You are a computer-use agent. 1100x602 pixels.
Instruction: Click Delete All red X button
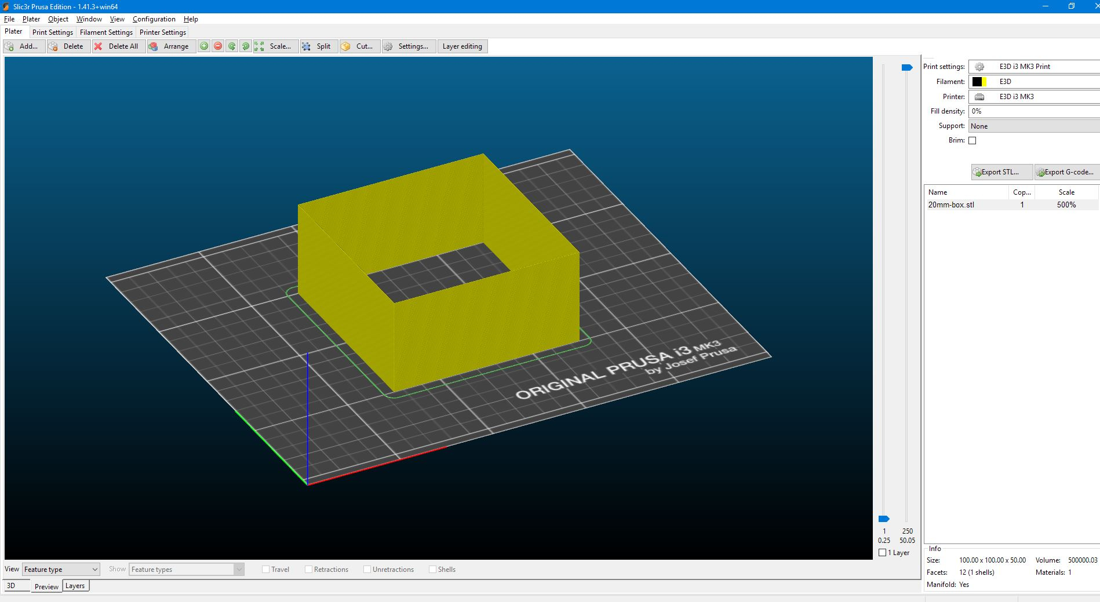point(118,46)
